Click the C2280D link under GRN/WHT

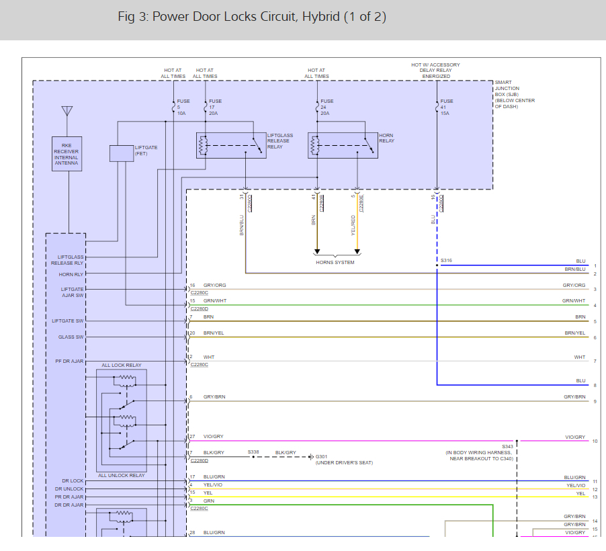point(200,308)
